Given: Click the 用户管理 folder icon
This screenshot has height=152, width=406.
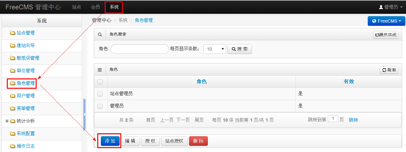Looking at the screenshot, I should [13, 96].
